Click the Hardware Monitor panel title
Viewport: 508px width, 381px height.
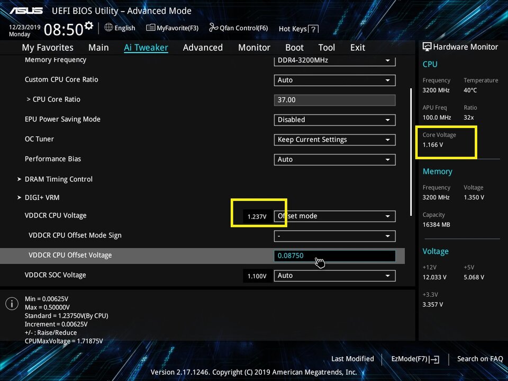466,47
